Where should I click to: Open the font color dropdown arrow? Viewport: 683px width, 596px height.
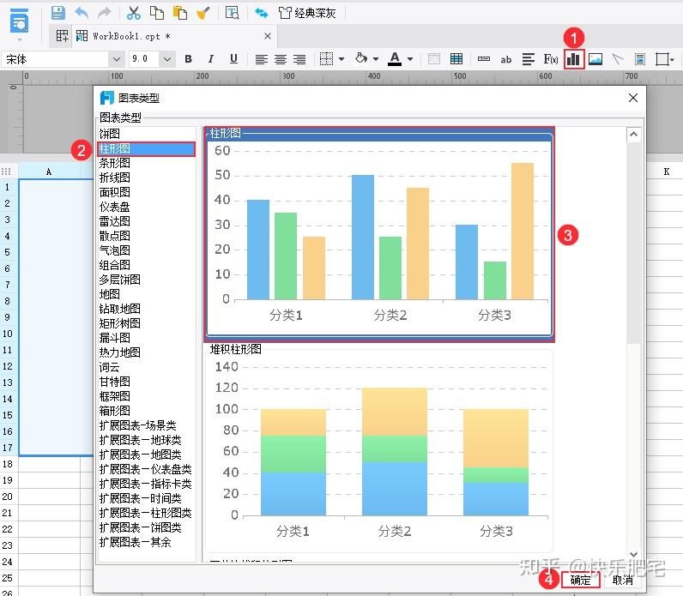point(410,59)
